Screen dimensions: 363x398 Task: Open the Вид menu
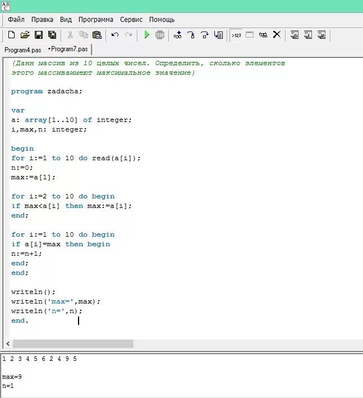pyautogui.click(x=66, y=20)
